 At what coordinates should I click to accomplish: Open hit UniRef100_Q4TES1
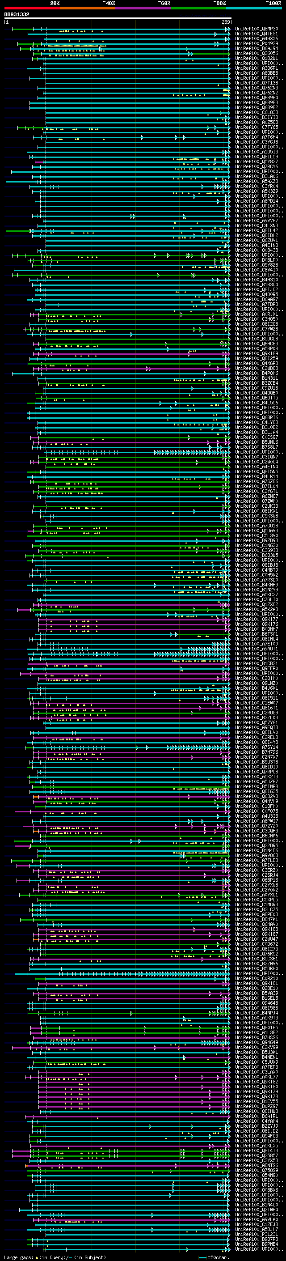point(257,34)
